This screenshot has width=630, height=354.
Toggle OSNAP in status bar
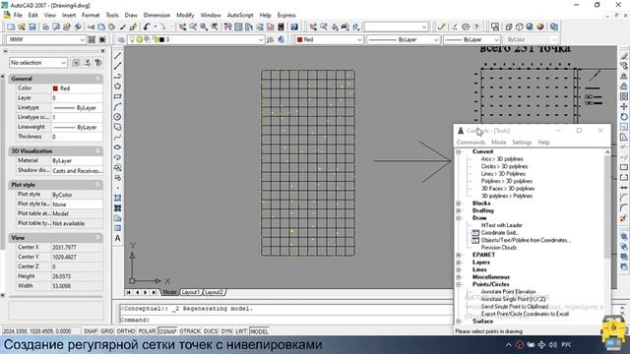tap(167, 331)
